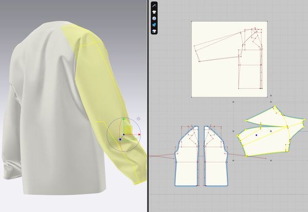
Task: Select the large reference pattern block at top
Action: pos(216,77)
